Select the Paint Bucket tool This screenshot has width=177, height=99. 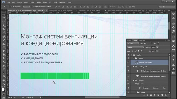4,54
